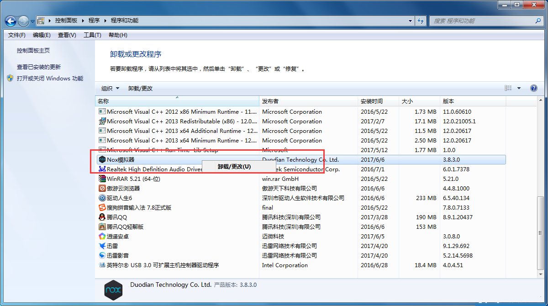Expand the view options dropdown arrow
Viewport: 548px width, 306px height.
[x=519, y=88]
